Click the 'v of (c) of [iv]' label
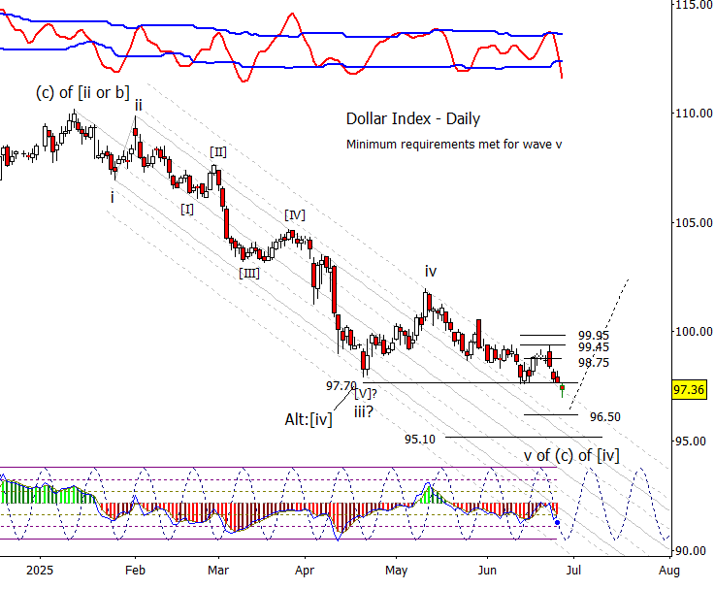715x589 pixels. pyautogui.click(x=571, y=455)
